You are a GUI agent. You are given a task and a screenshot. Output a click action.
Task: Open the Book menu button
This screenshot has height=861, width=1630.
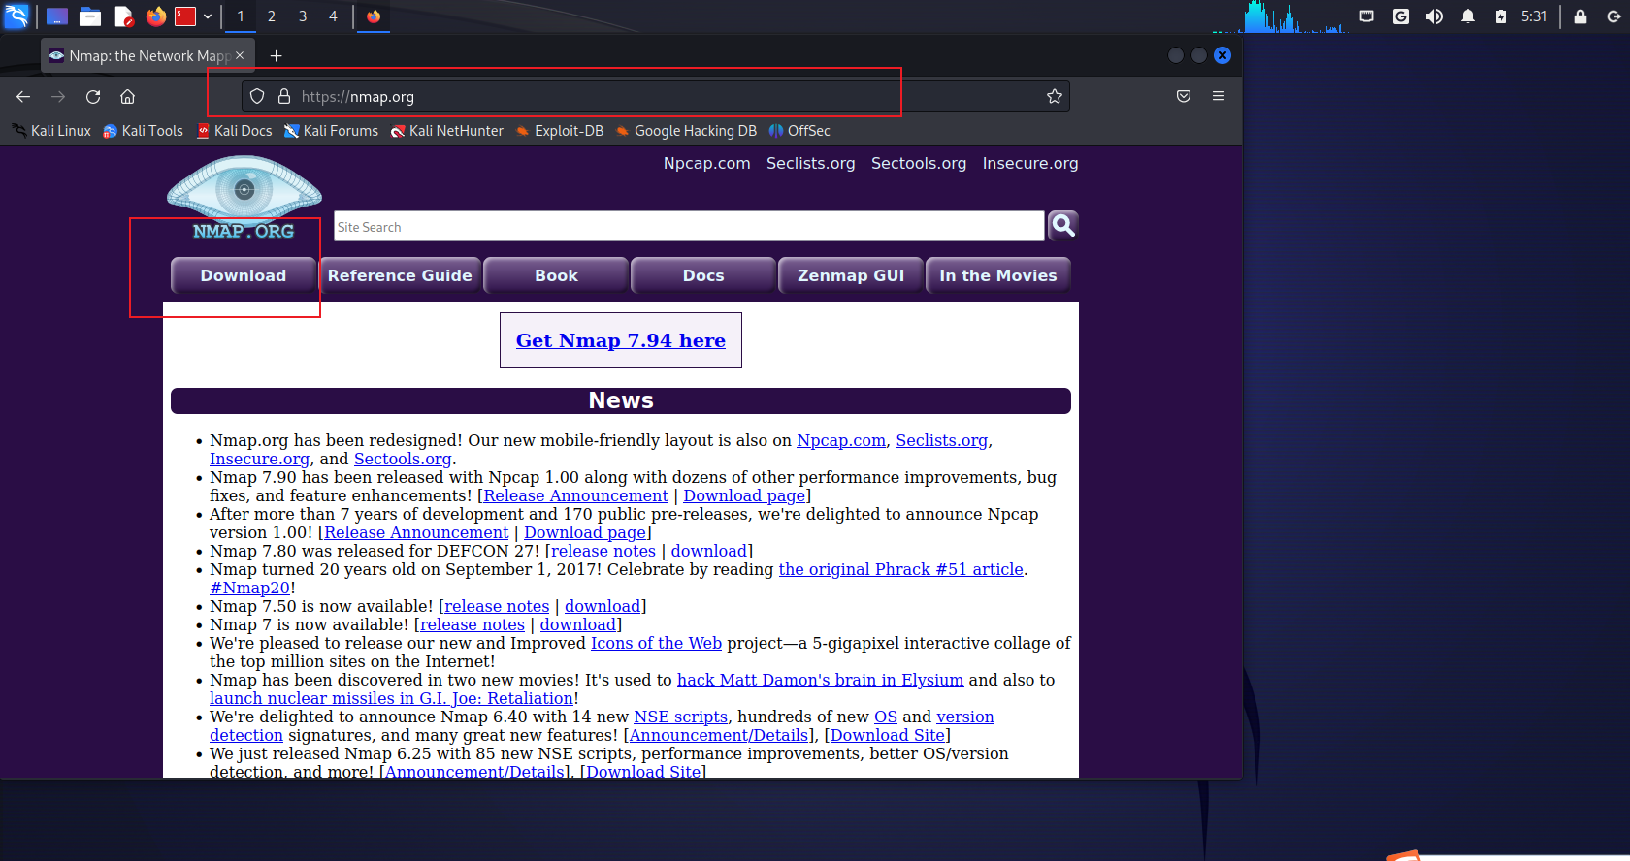pyautogui.click(x=556, y=275)
